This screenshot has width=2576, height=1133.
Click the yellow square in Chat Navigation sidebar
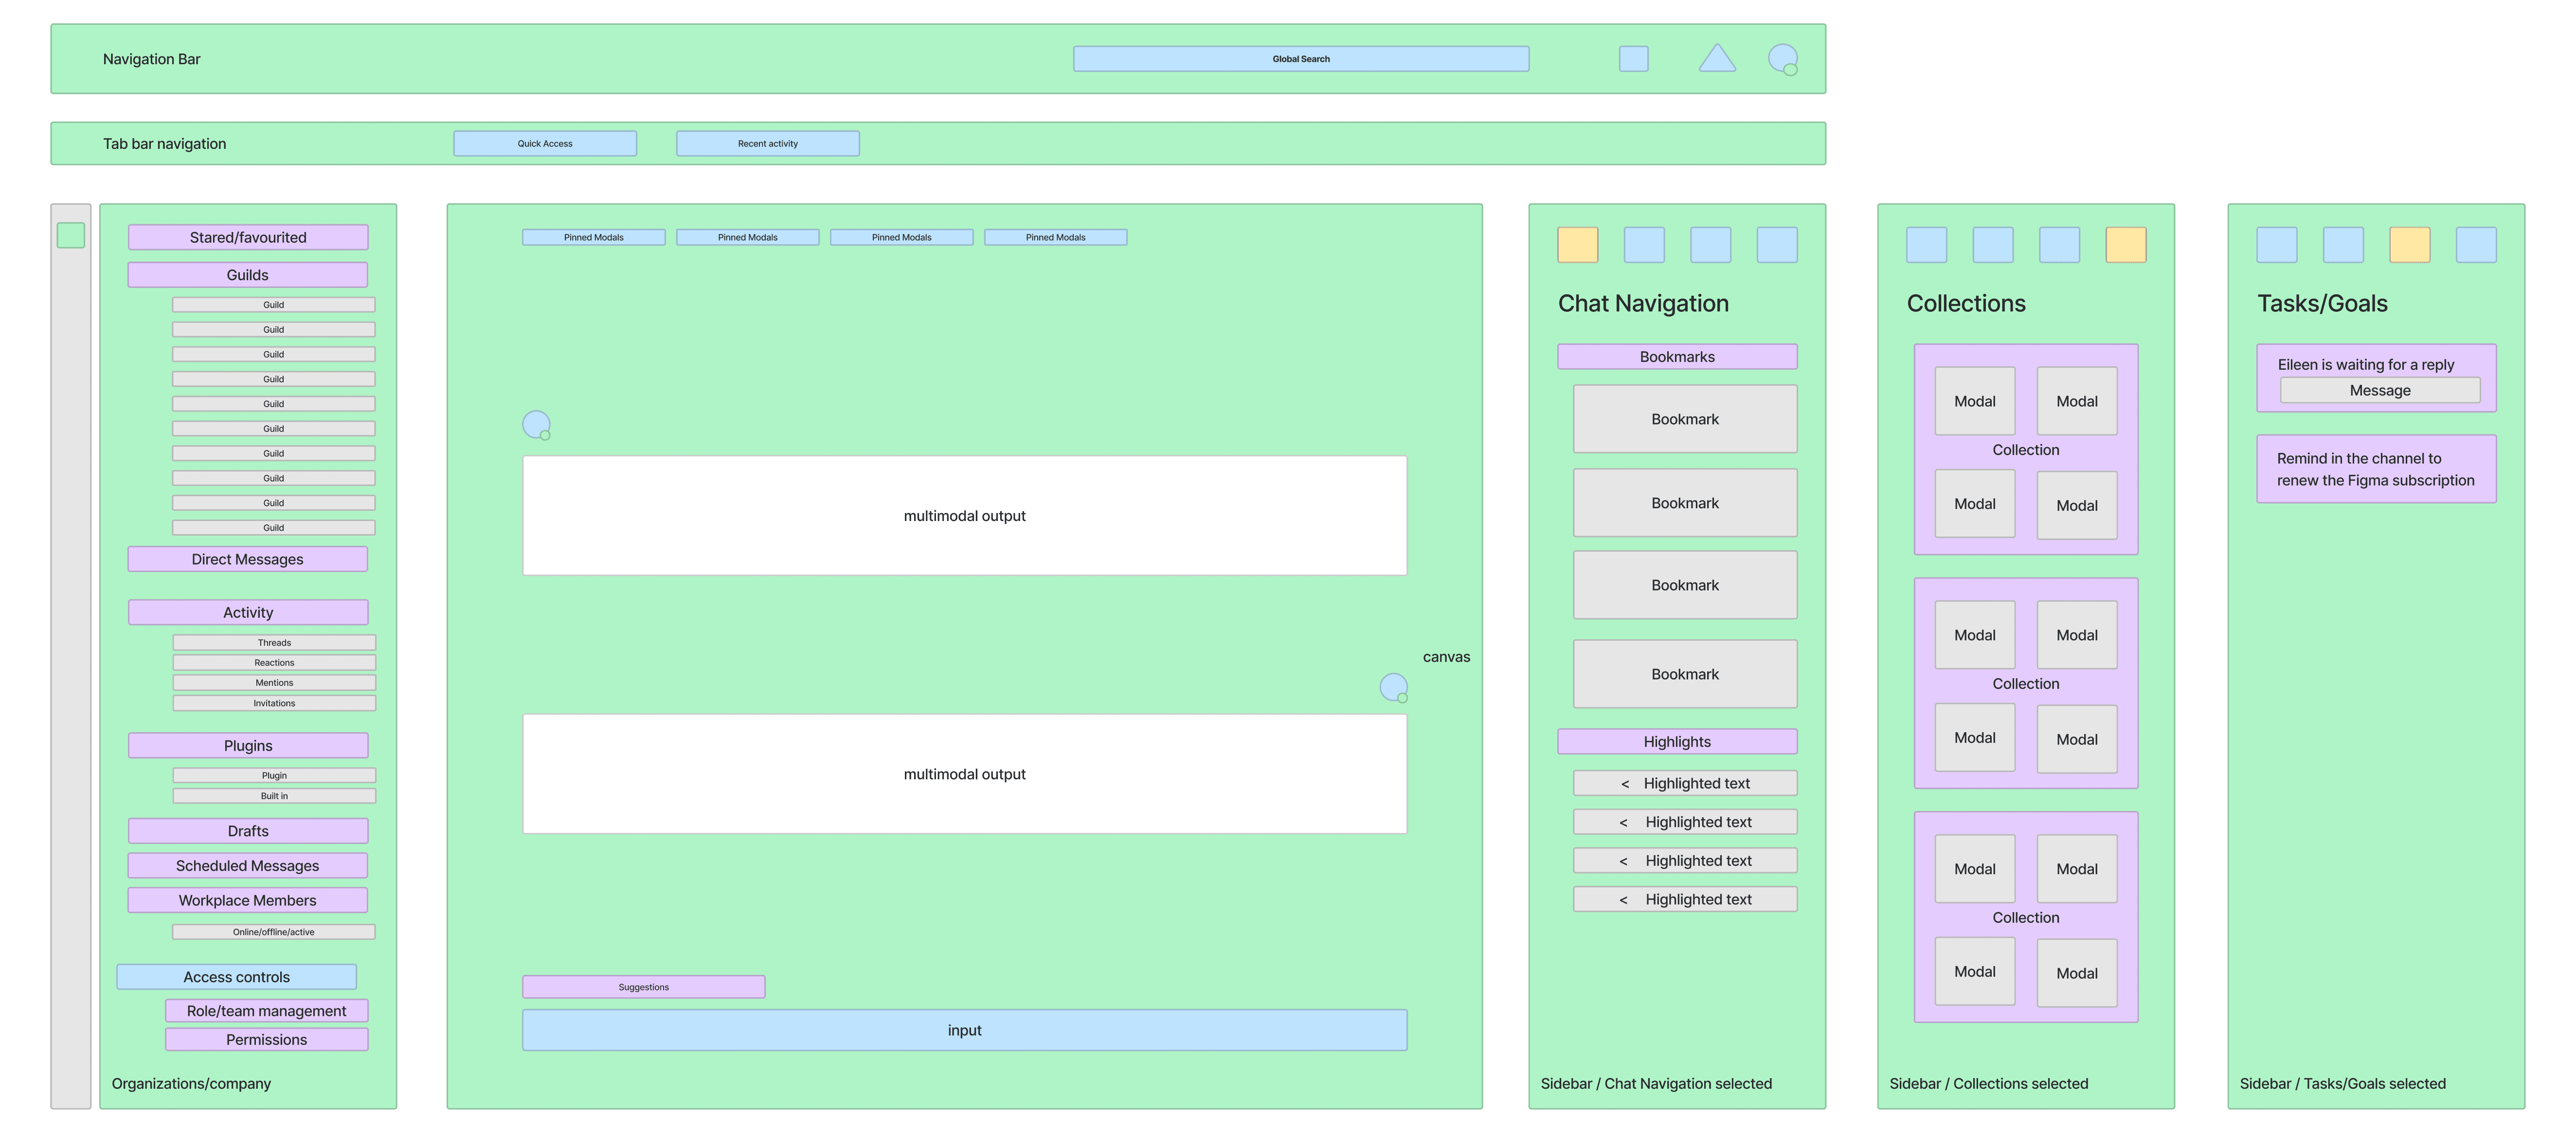point(1577,245)
